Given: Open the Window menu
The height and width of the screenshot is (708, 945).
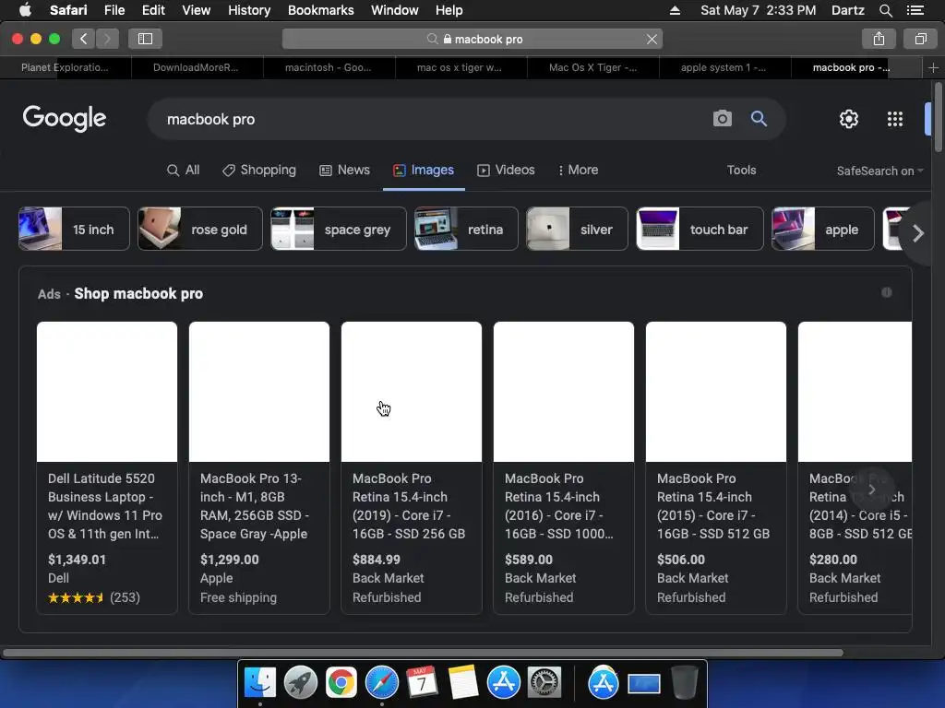Looking at the screenshot, I should click(395, 10).
